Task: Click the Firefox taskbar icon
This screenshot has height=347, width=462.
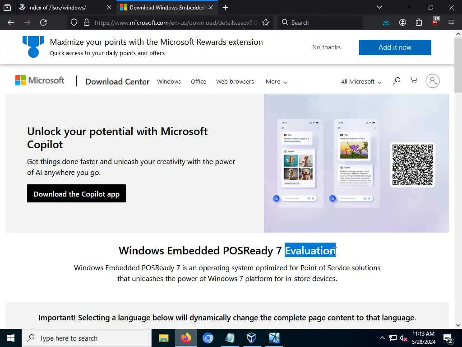Action: point(185,338)
